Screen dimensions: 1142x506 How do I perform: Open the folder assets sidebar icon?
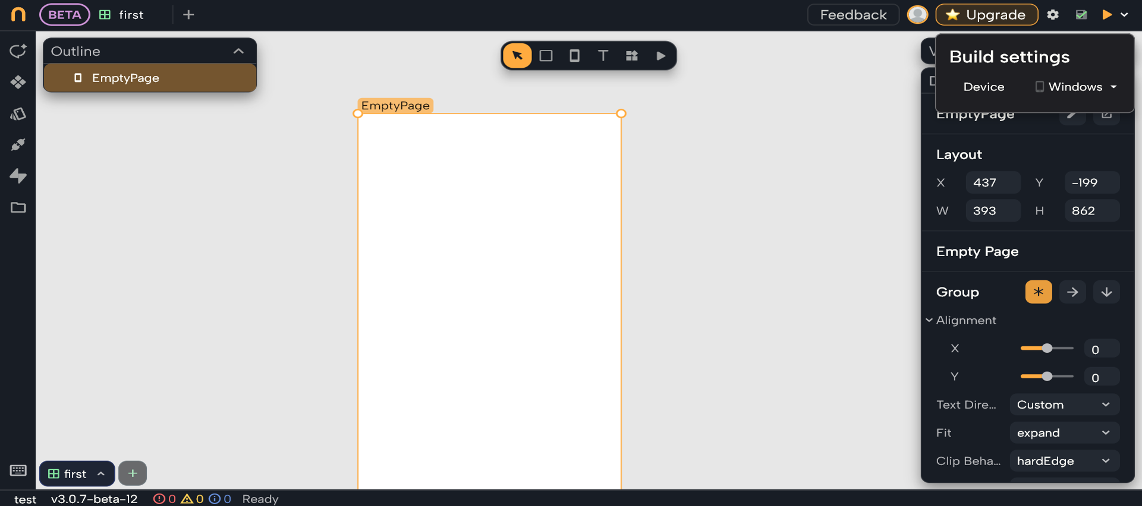[x=18, y=207]
